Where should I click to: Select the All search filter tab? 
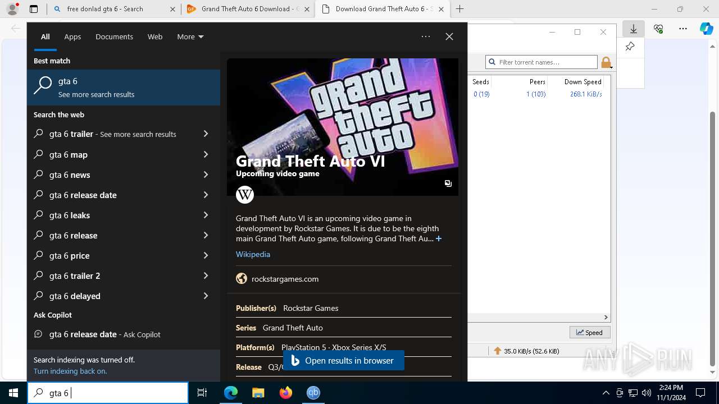[x=45, y=36]
